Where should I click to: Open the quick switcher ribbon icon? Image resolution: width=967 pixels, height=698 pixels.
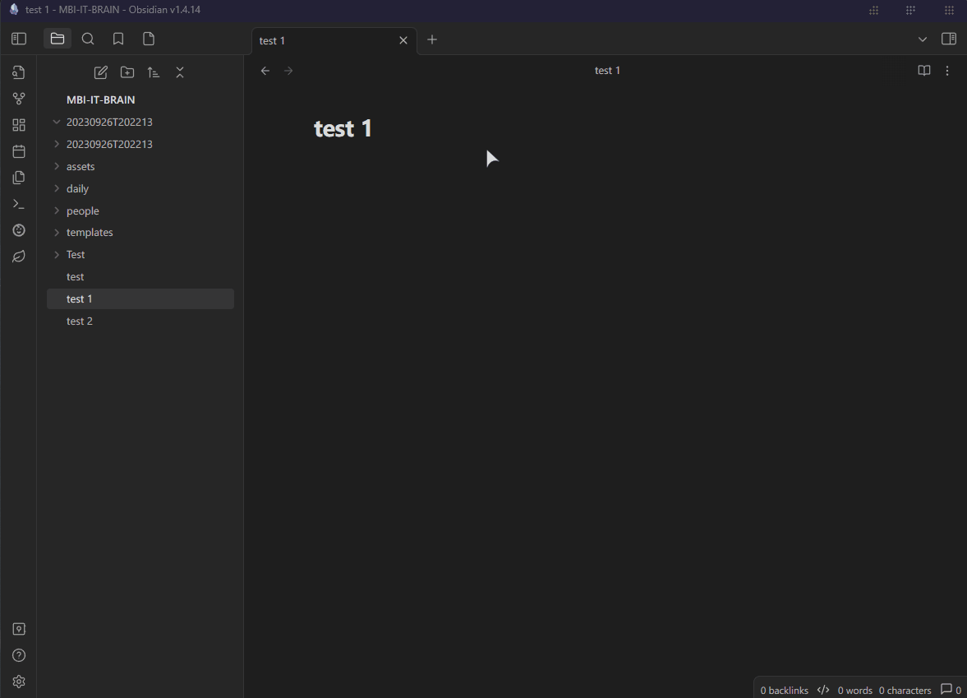coord(19,72)
